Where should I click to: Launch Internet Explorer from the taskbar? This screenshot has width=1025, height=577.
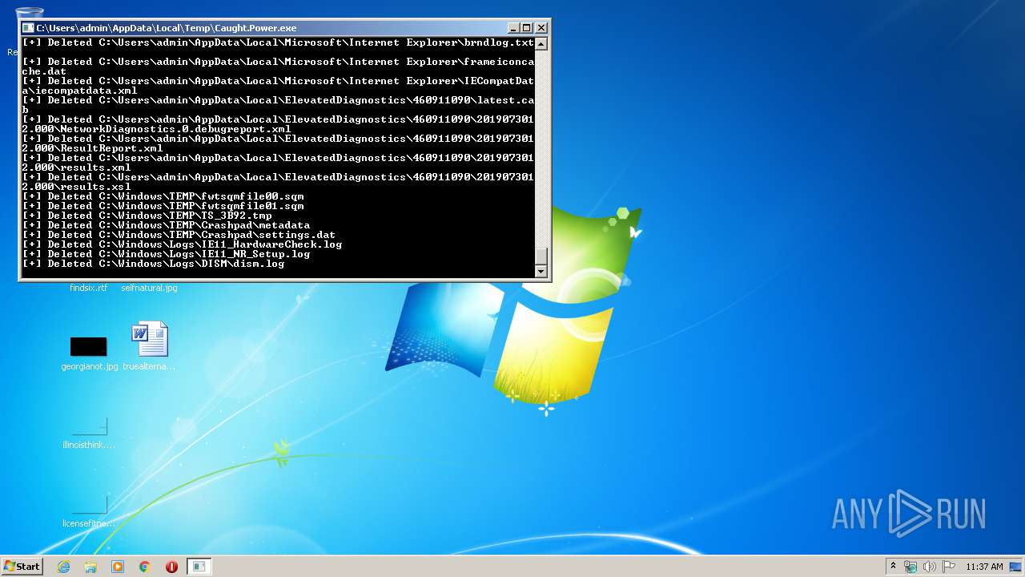click(x=64, y=567)
